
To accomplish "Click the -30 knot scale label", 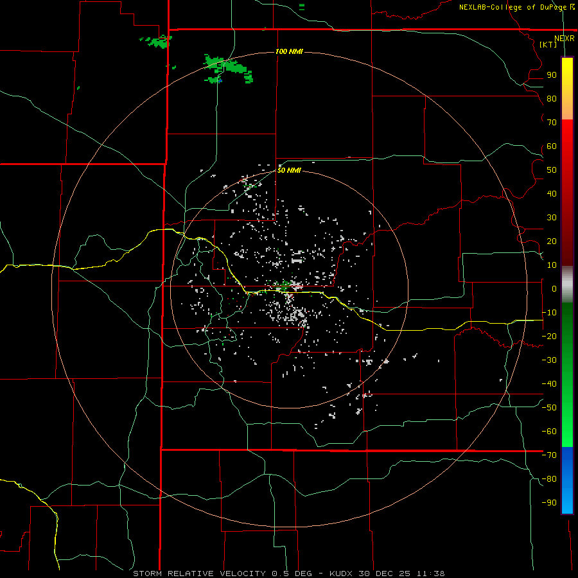I will click(549, 360).
